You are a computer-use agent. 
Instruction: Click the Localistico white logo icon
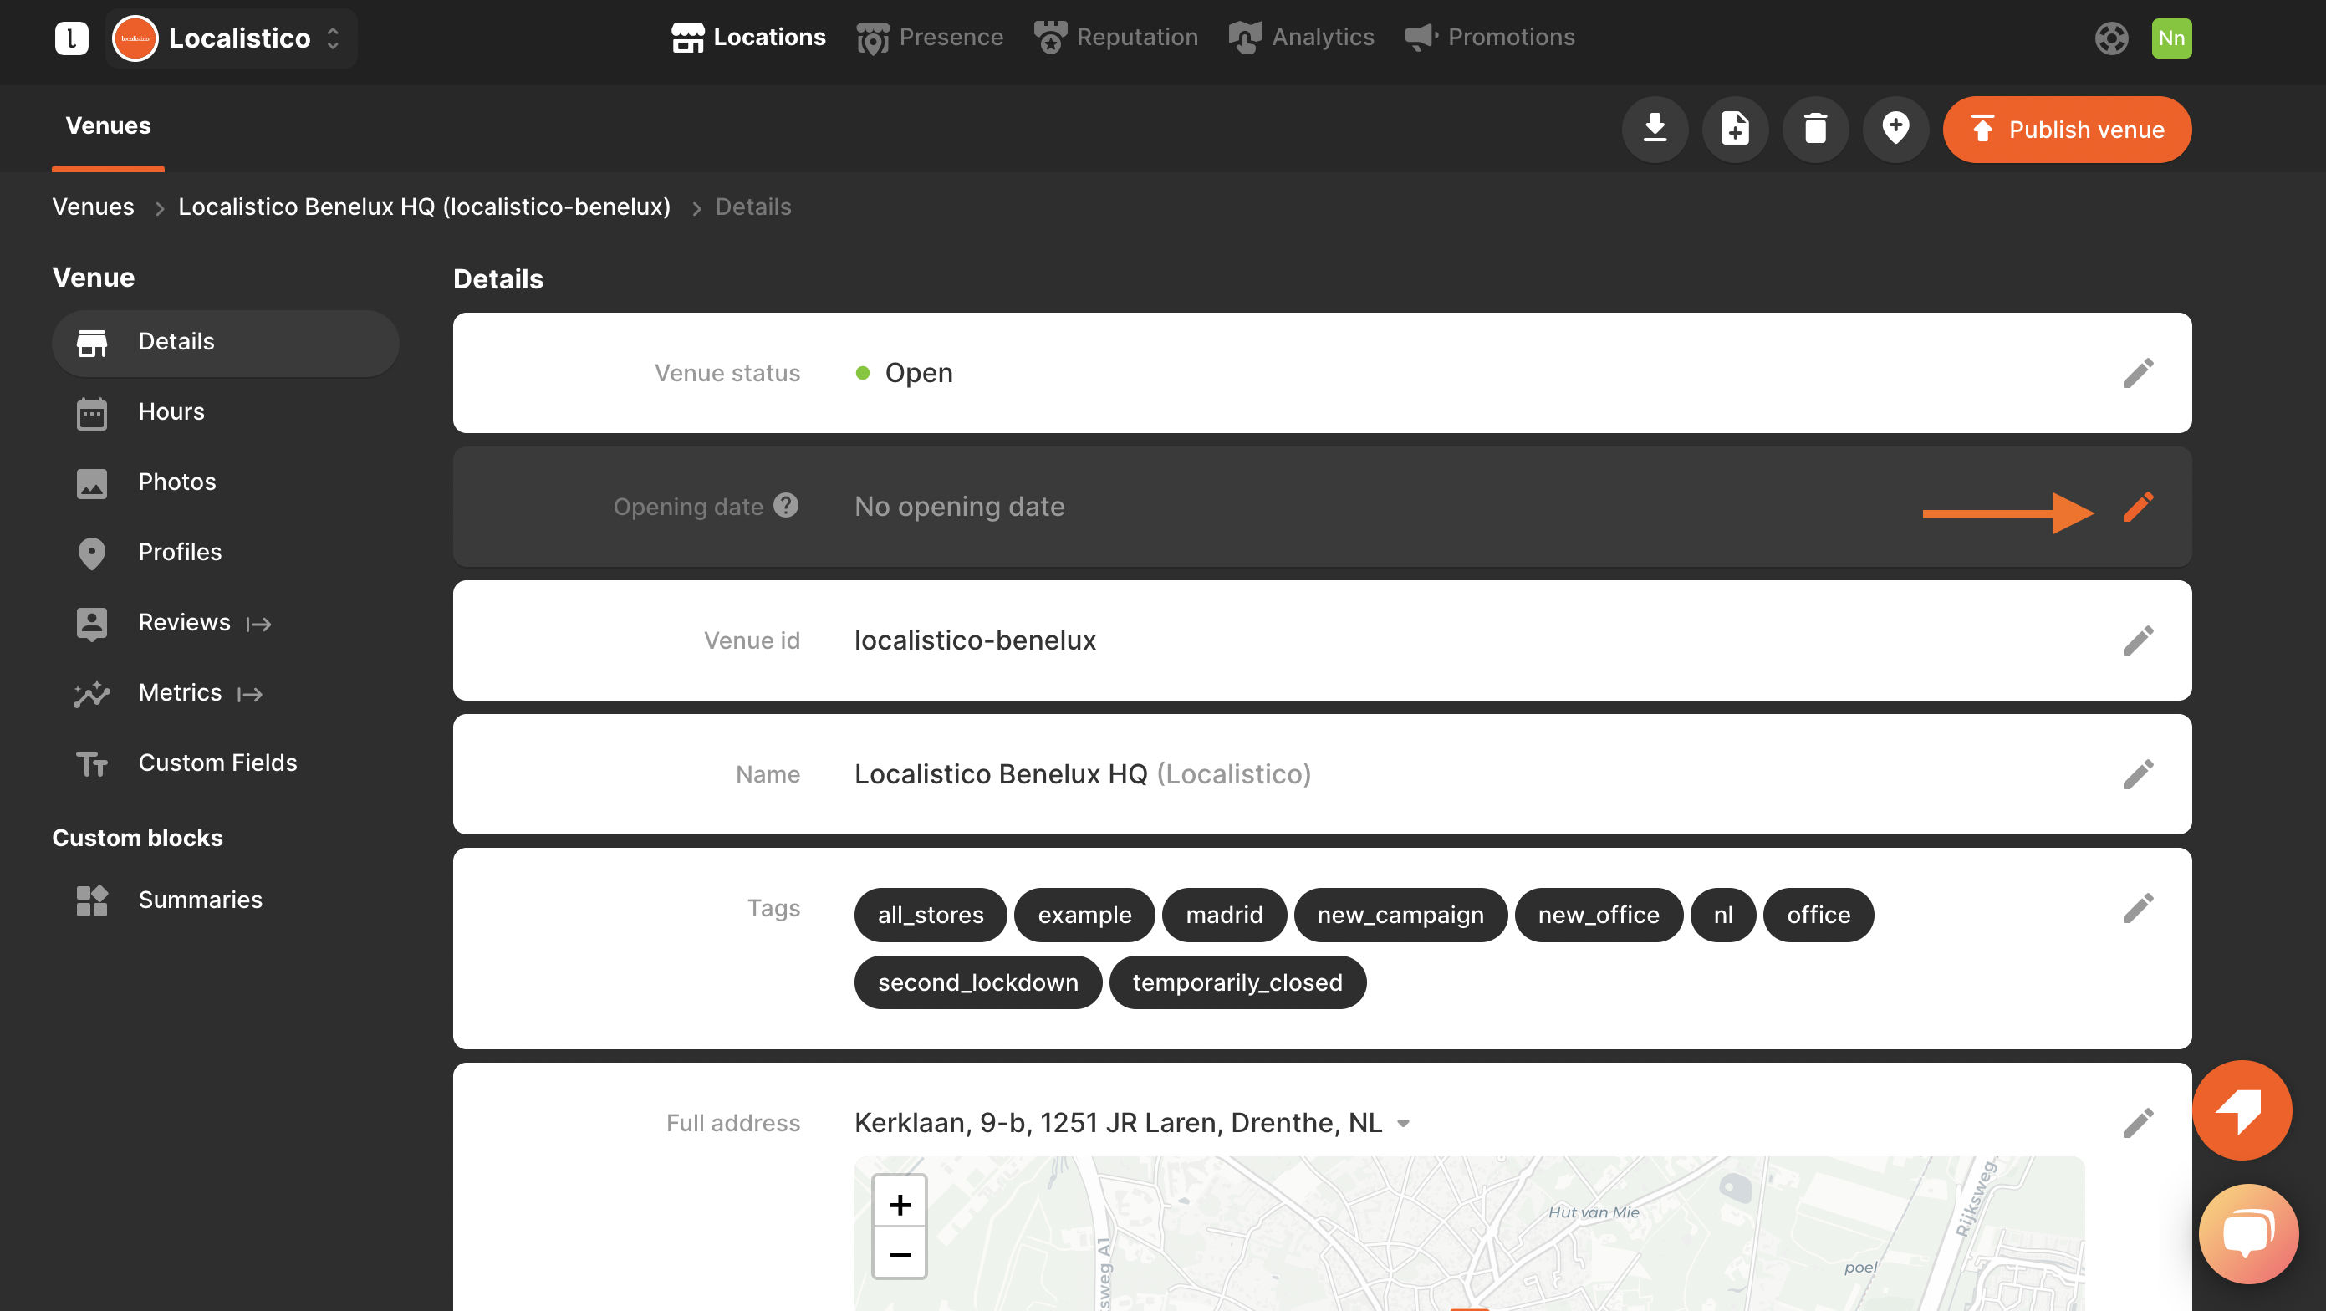71,38
